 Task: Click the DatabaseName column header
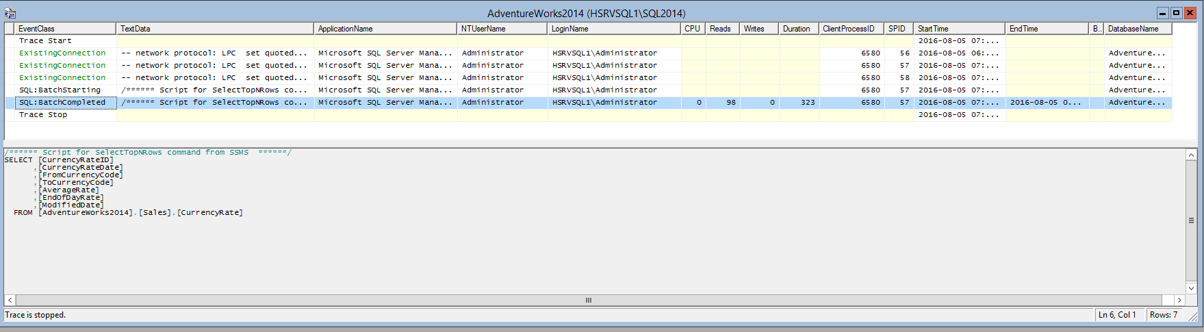click(1138, 29)
